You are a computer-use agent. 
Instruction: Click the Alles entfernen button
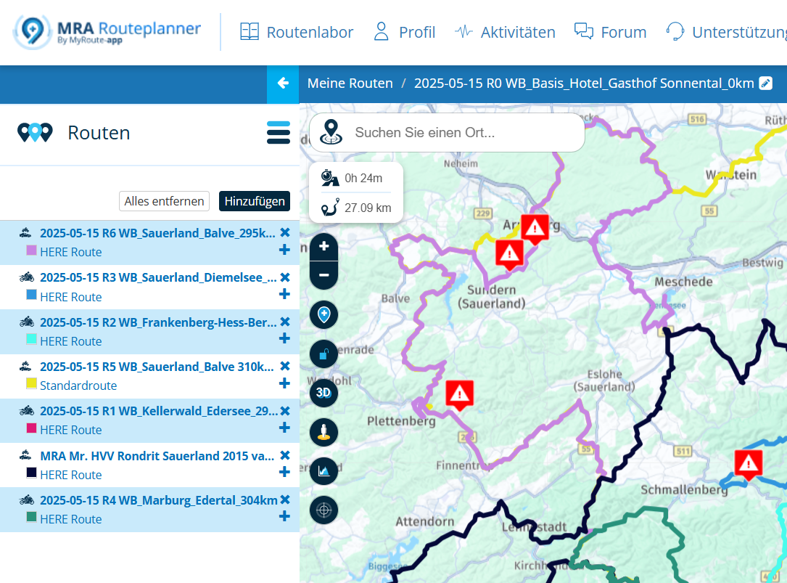click(164, 201)
